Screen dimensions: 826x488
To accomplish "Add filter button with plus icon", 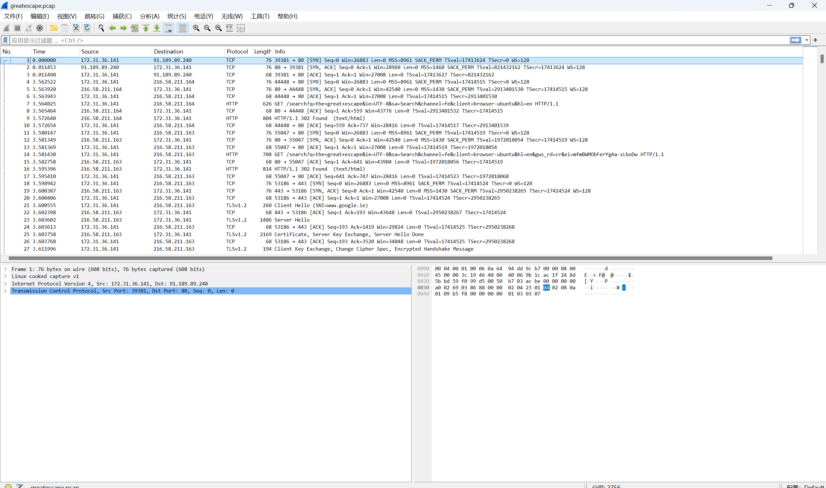I will tap(815, 40).
